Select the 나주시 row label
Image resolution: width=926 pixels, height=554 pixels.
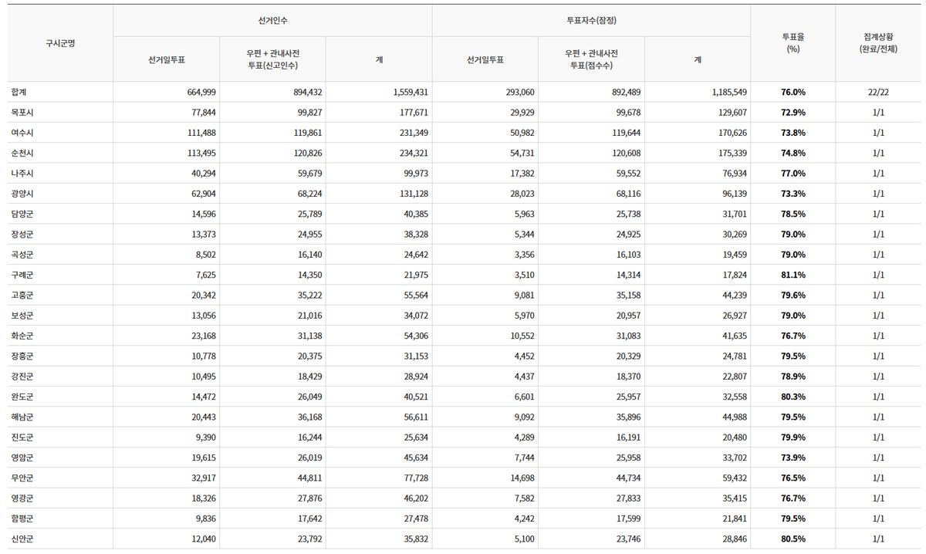pos(22,174)
